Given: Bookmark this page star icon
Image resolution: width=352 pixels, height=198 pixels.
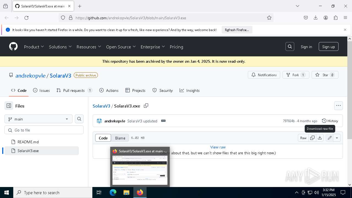Looking at the screenshot, I should [269, 18].
